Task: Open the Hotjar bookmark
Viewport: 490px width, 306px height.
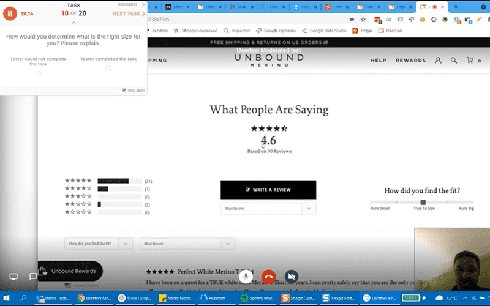Action: pyautogui.click(x=362, y=31)
